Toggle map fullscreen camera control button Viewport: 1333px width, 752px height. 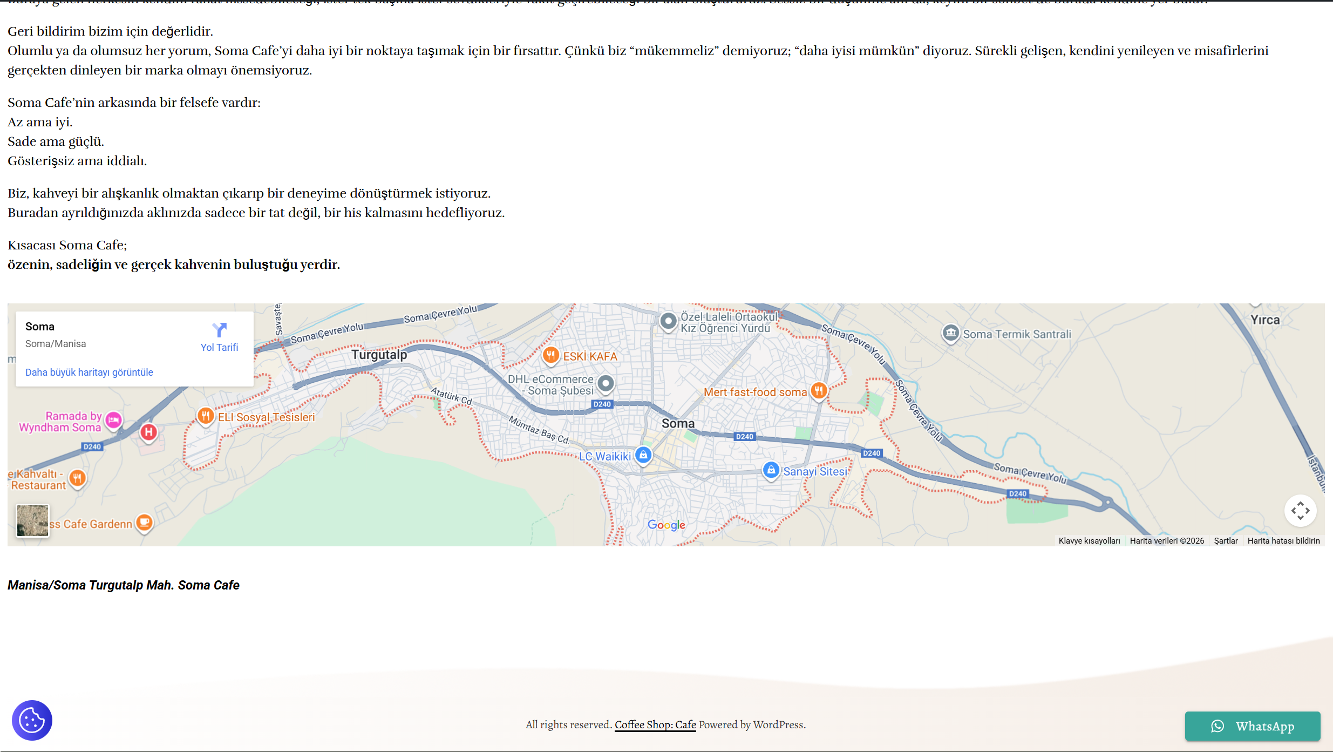[x=1300, y=511]
